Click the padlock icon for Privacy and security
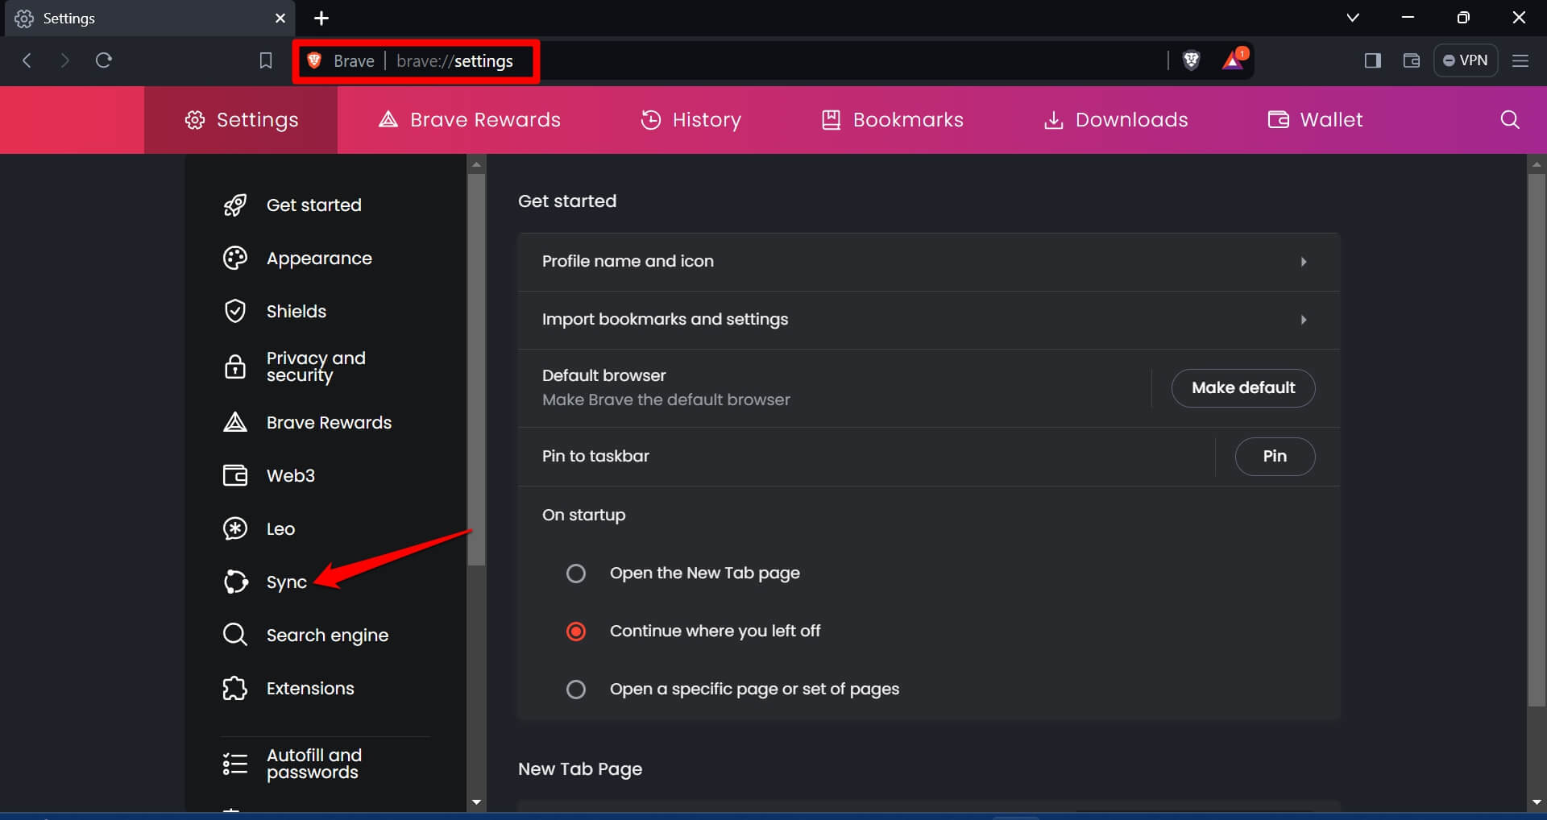 [235, 367]
